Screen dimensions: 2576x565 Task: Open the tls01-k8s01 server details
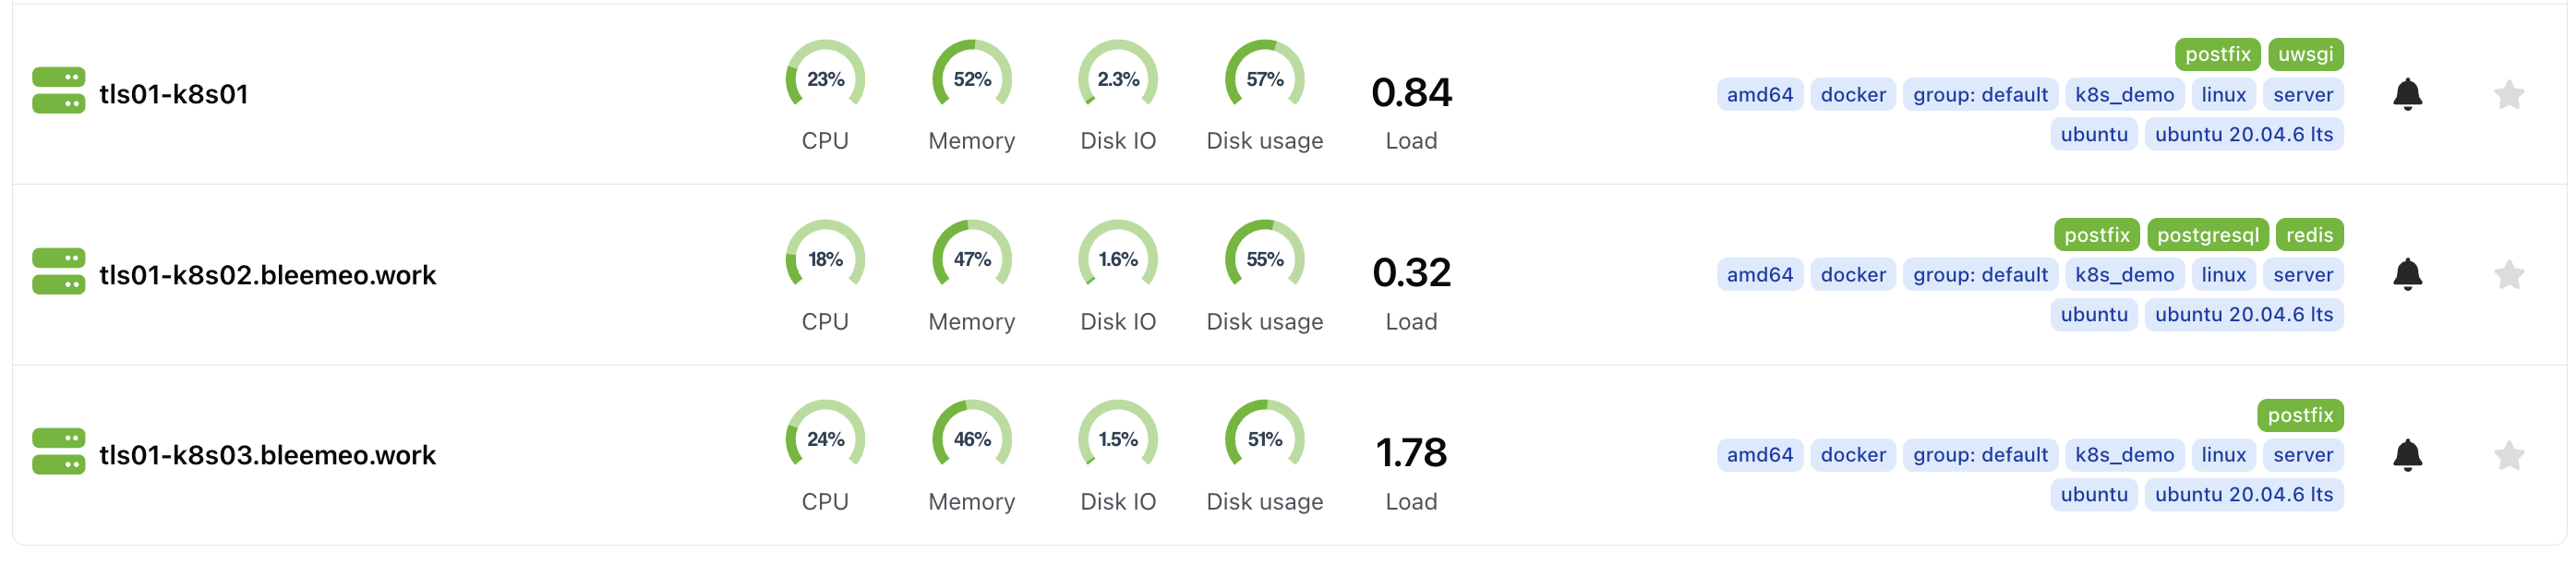tap(173, 94)
